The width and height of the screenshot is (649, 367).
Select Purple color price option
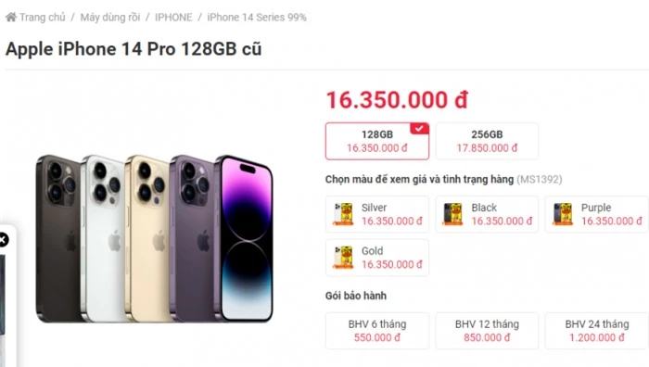pos(597,214)
